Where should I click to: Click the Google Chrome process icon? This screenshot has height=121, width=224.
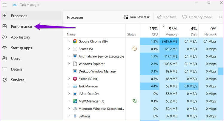[x=75, y=41]
